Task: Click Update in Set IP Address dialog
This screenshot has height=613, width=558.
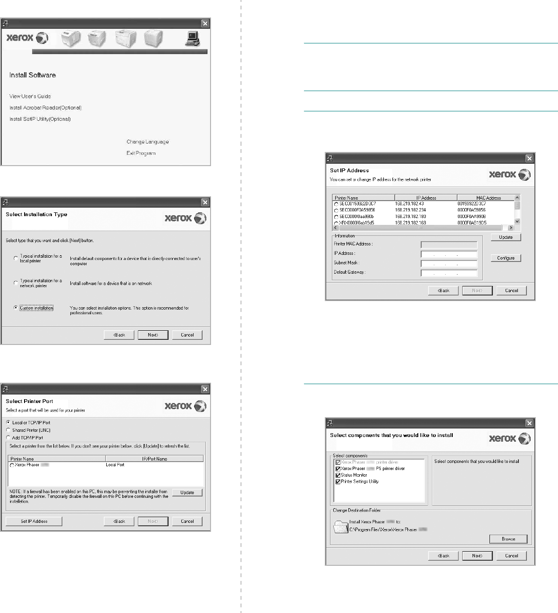Action: tap(506, 237)
